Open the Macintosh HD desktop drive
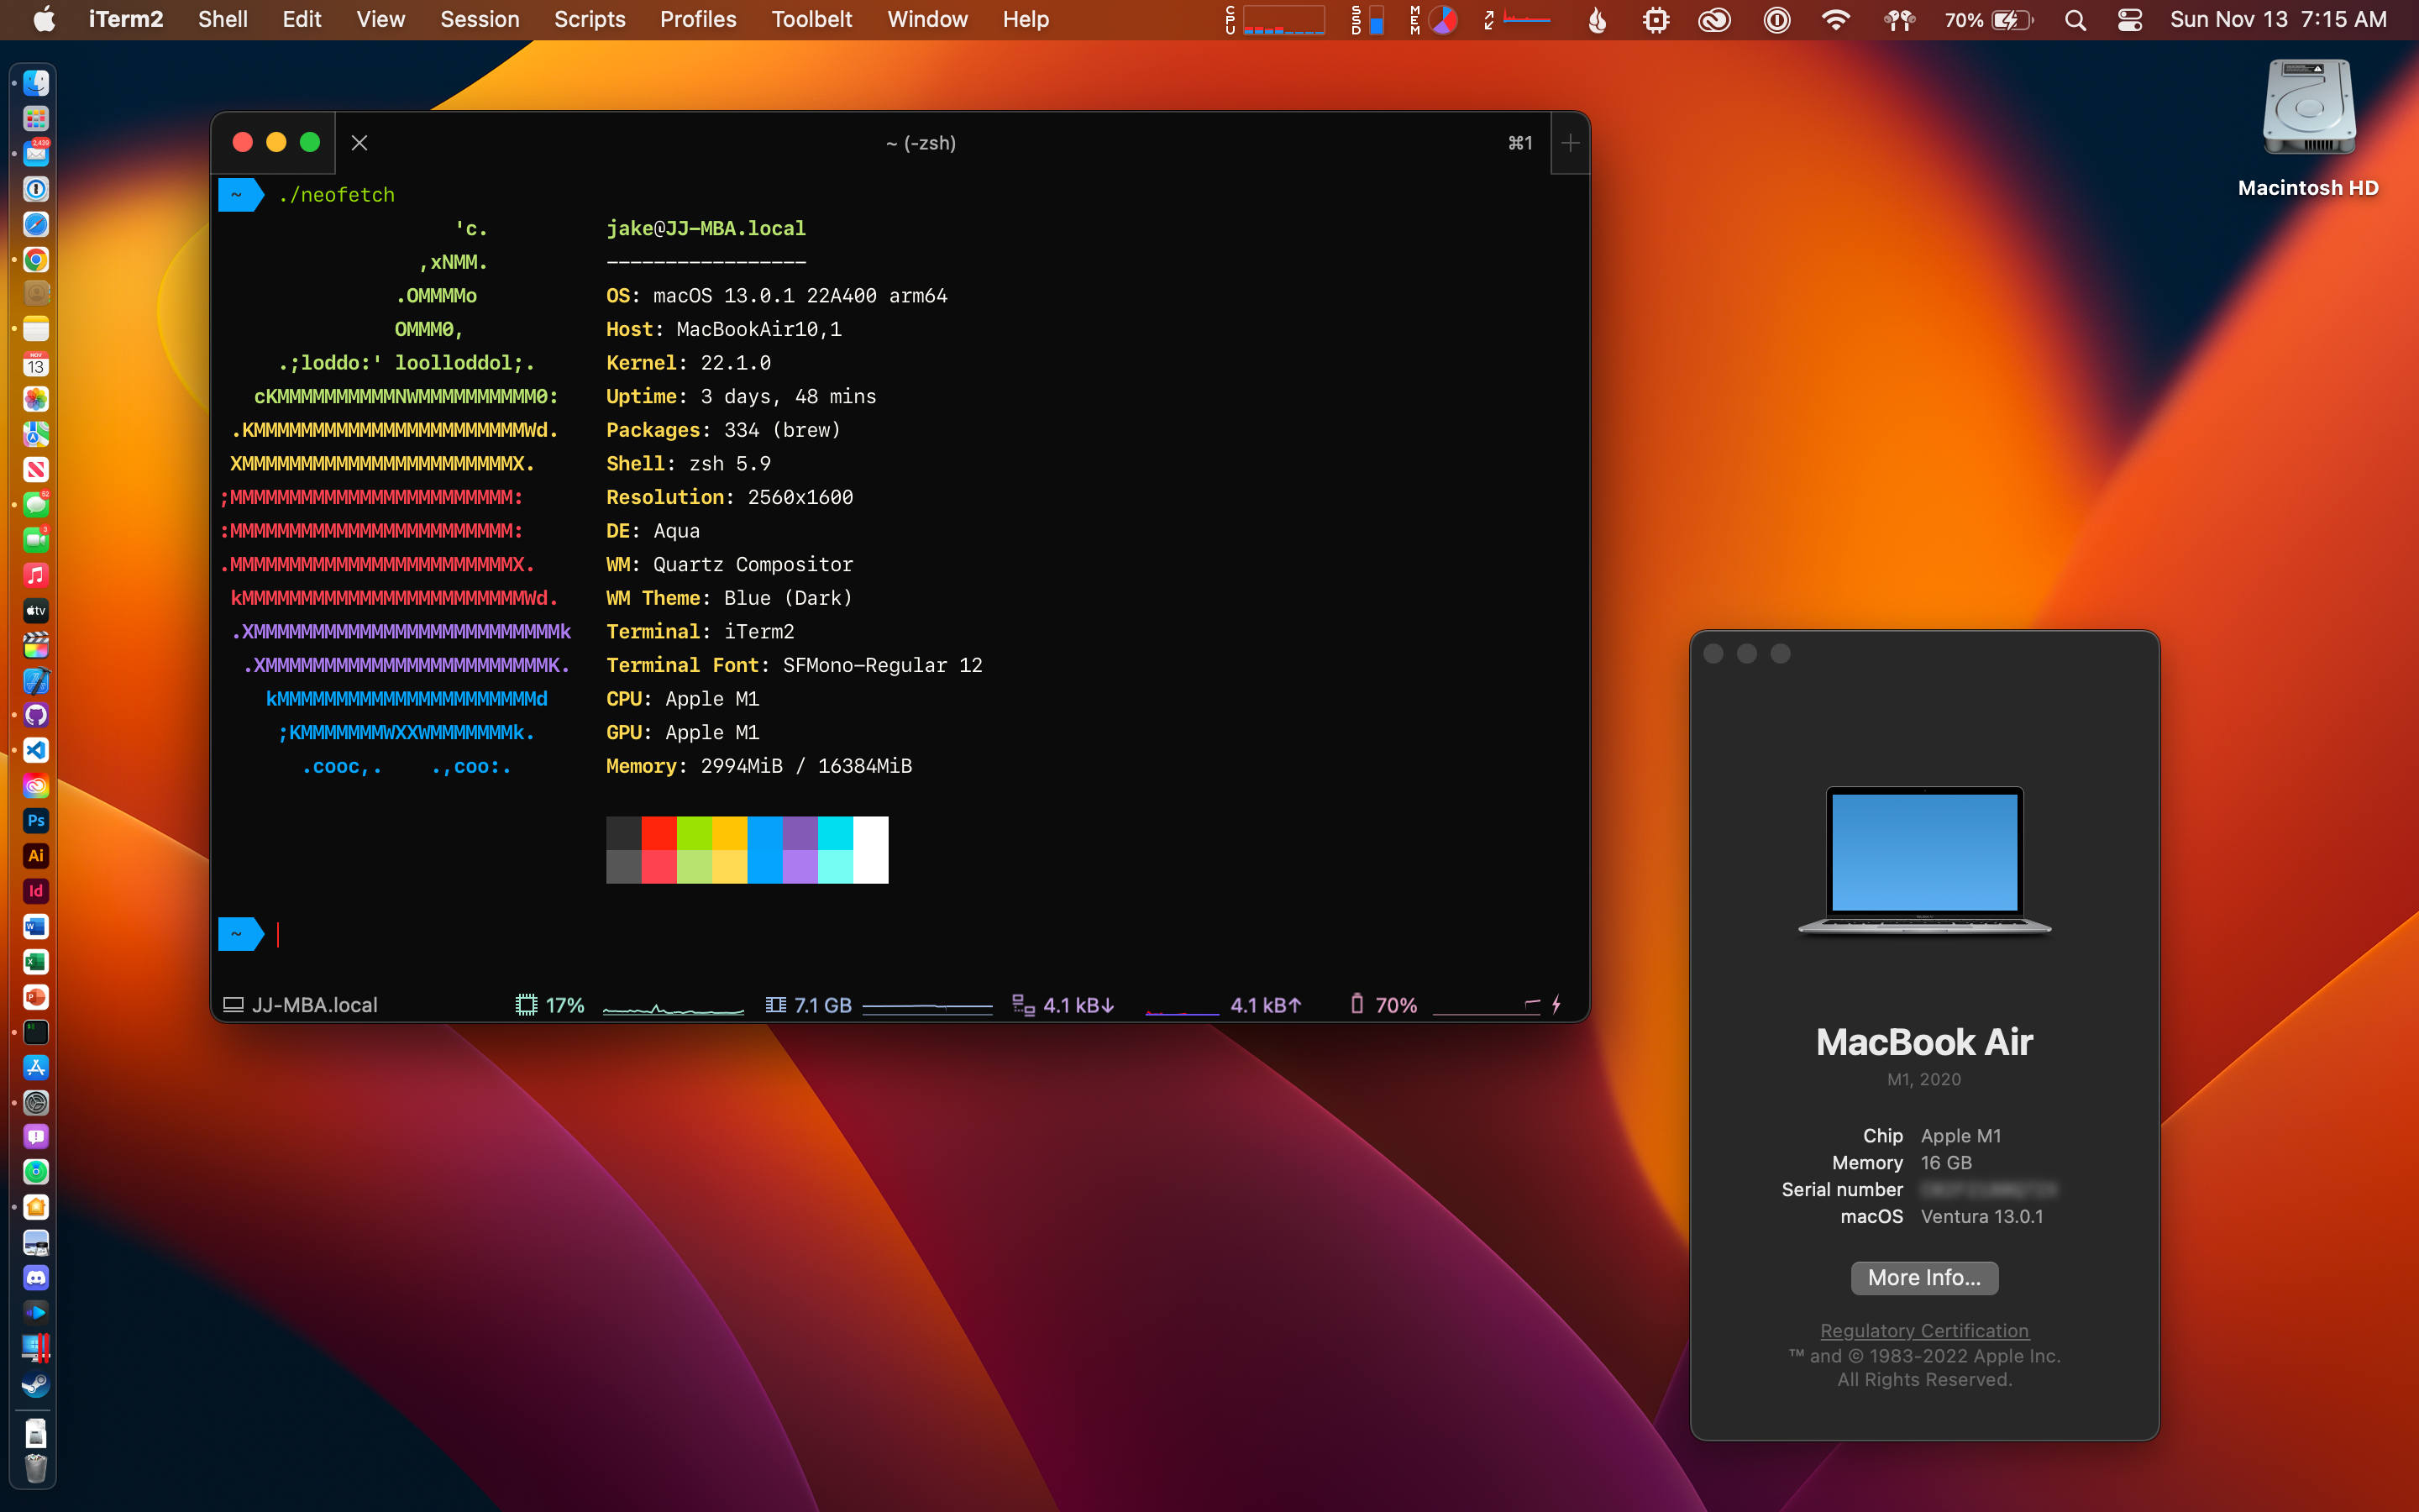 pyautogui.click(x=2308, y=110)
